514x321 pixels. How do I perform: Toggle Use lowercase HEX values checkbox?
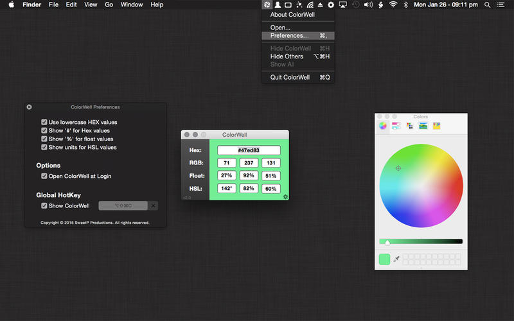point(44,122)
